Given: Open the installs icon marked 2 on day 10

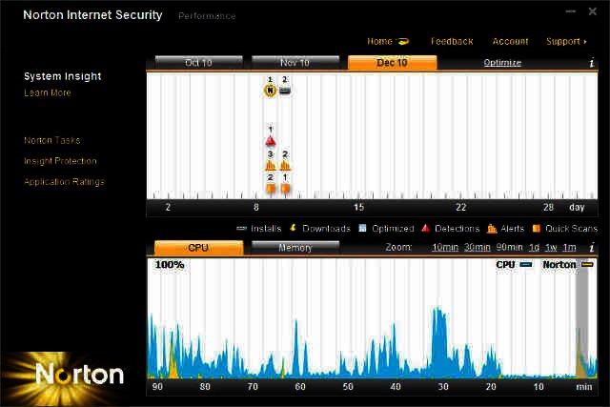Looking at the screenshot, I should pos(285,91).
